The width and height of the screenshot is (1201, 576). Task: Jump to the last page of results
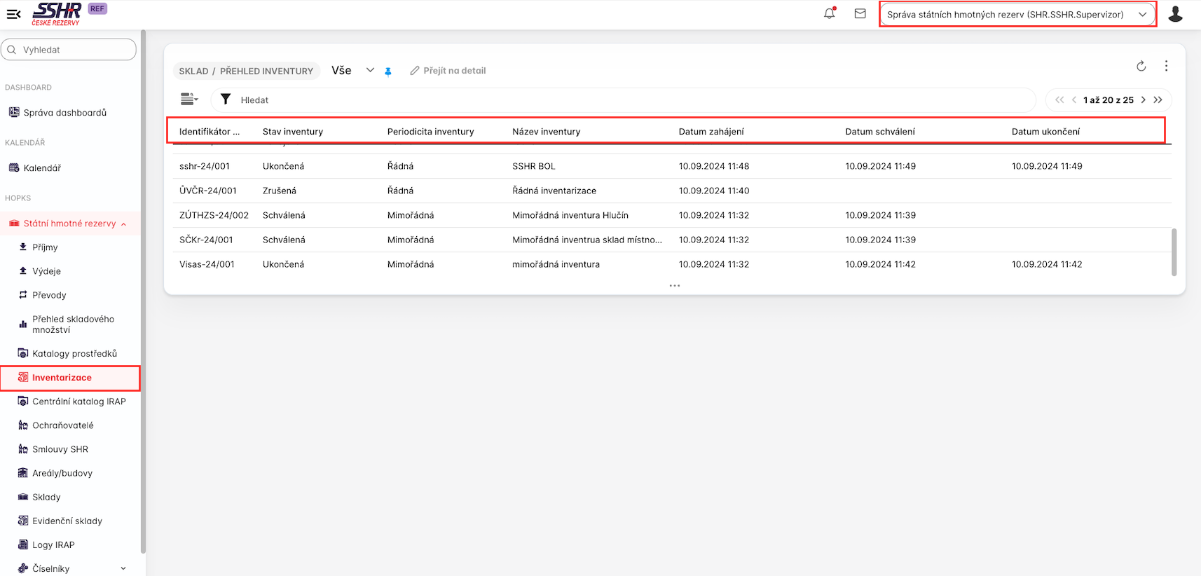[1158, 100]
